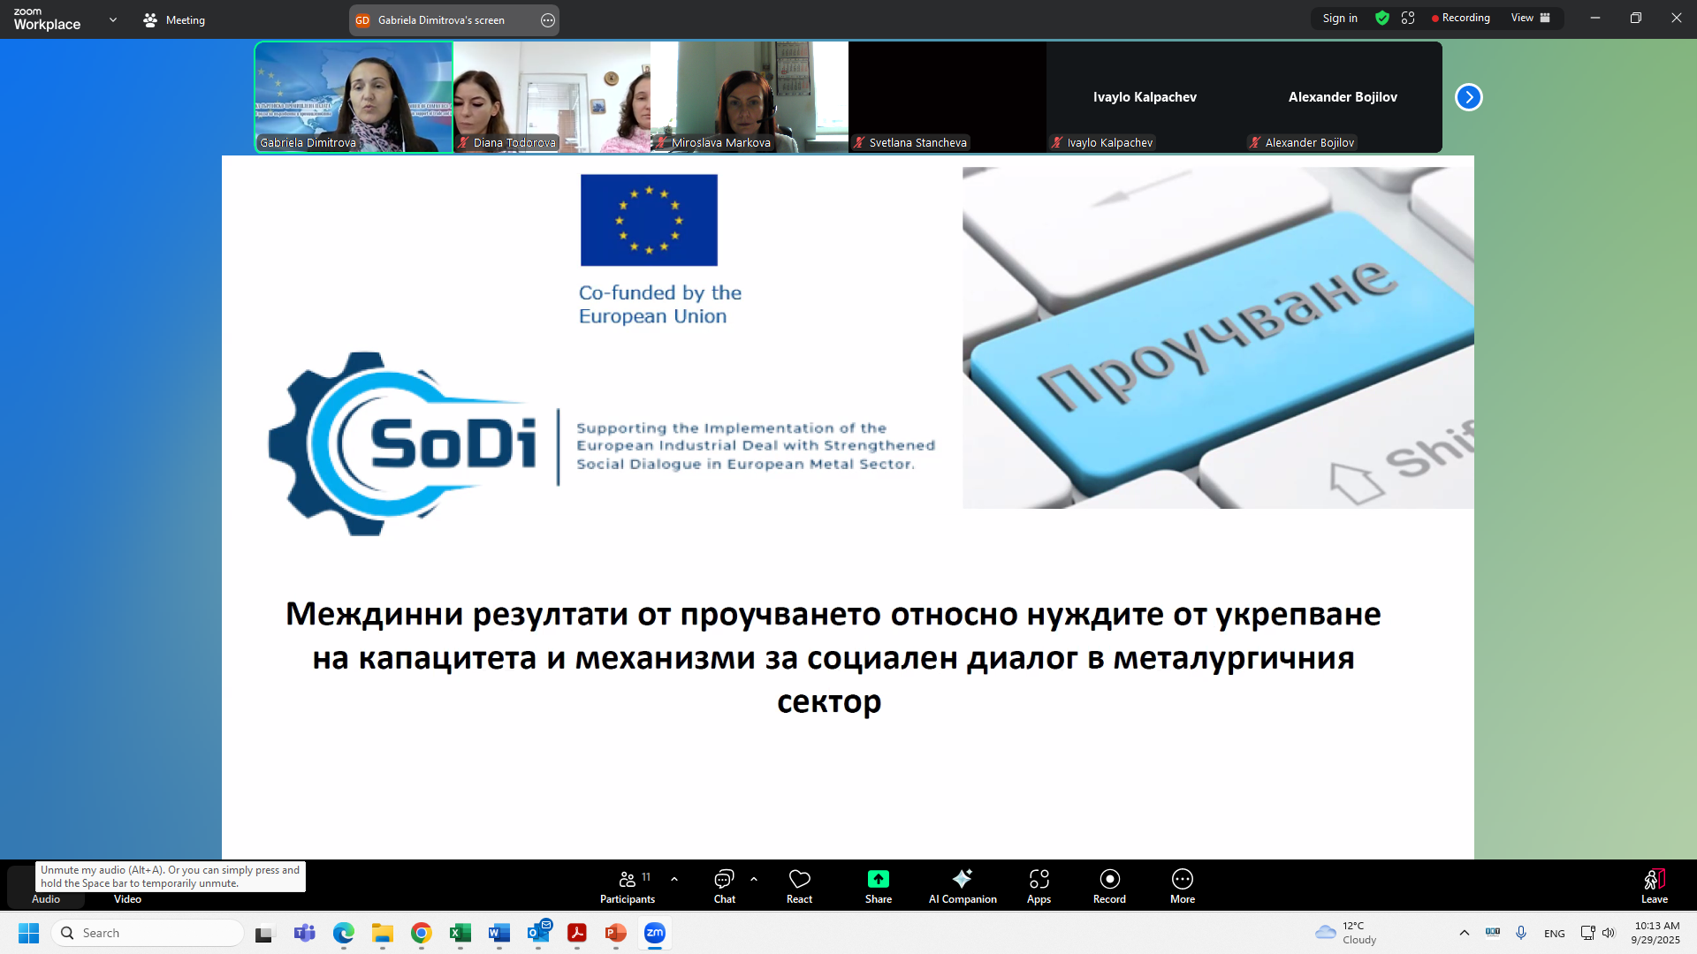Click the green encryption shield icon
The width and height of the screenshot is (1697, 954).
(x=1382, y=19)
